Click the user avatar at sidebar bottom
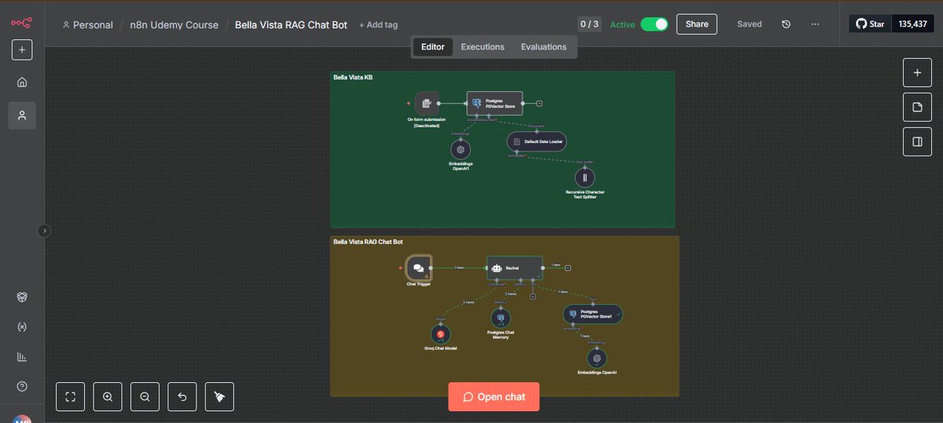The image size is (943, 423). [22, 417]
